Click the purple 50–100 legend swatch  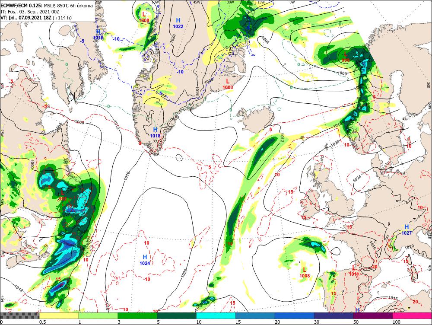(373, 315)
